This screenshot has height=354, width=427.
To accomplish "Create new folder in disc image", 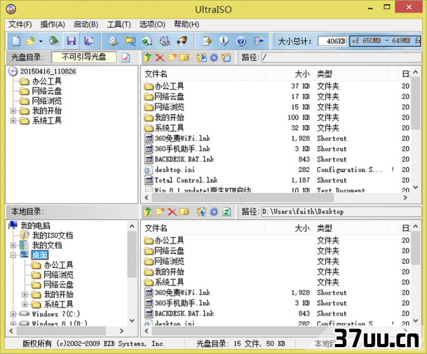I will click(x=172, y=57).
